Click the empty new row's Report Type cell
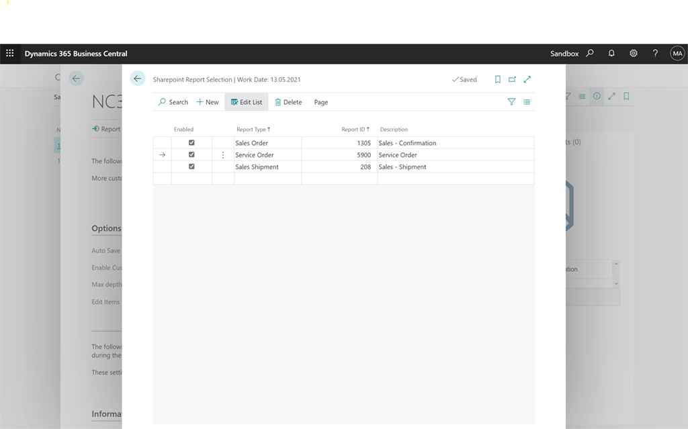The height and width of the screenshot is (429, 688). 267,179
